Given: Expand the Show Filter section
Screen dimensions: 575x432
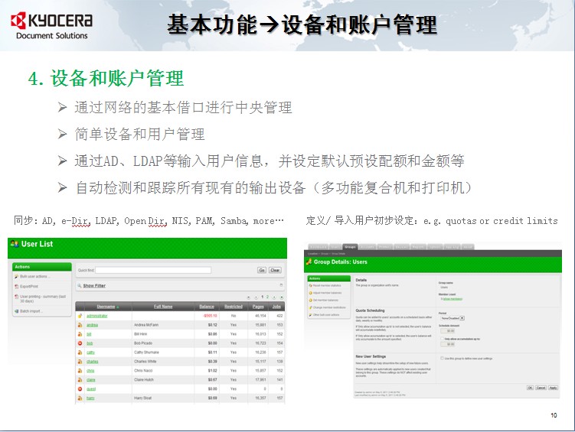Looking at the screenshot, I should coord(94,285).
